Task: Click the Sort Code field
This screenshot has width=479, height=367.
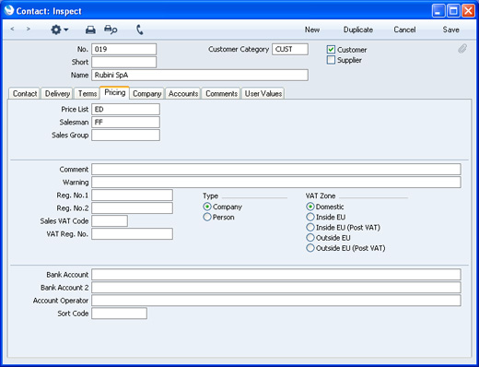Action: pyautogui.click(x=119, y=314)
